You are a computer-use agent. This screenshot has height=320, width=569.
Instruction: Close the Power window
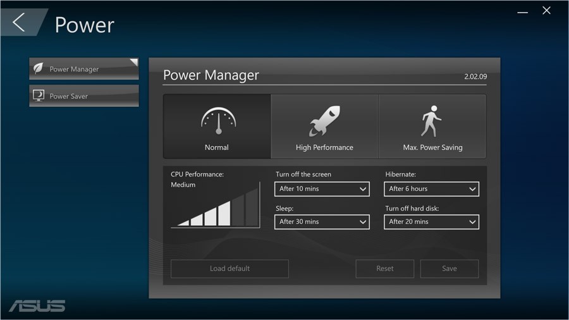(546, 11)
